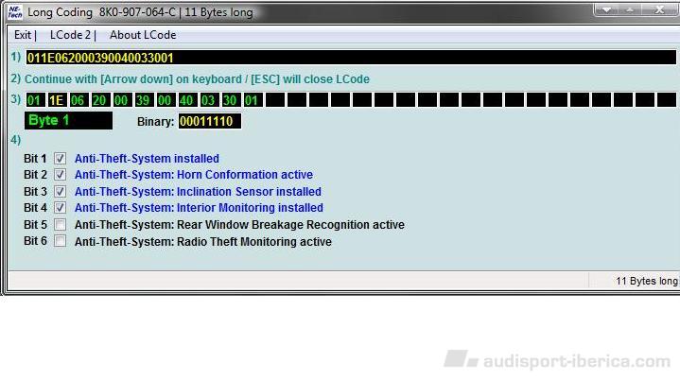
Task: Uncheck Bit 4 Interior Monitoring installed
Action: (60, 208)
